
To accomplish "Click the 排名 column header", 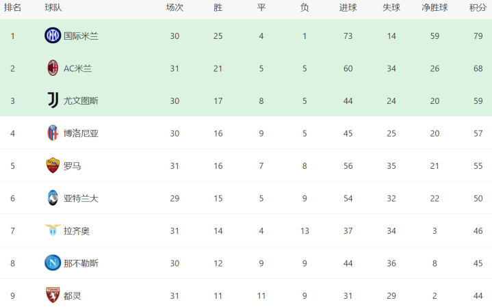I will [x=12, y=8].
